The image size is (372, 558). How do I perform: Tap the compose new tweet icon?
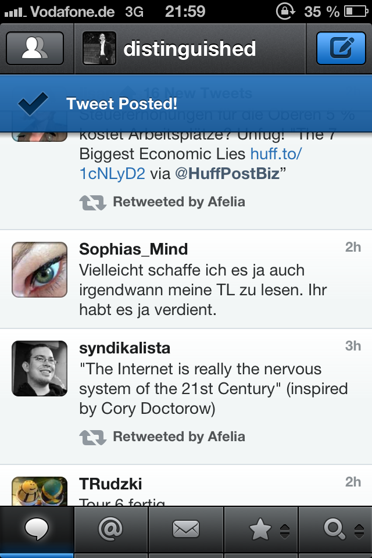(341, 48)
